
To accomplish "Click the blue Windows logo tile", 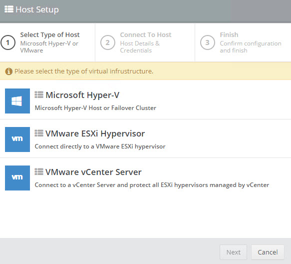I will point(17,101).
